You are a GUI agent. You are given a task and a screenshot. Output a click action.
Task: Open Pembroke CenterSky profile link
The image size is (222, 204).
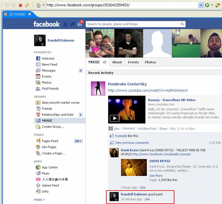tap(127, 84)
